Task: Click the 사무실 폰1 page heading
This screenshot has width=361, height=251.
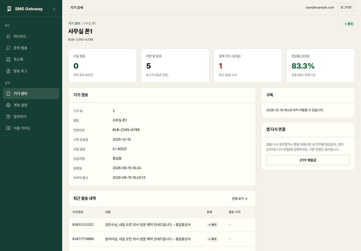Action: pyautogui.click(x=80, y=31)
